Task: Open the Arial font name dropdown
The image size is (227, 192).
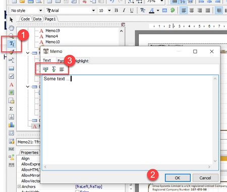Action: click(x=71, y=11)
